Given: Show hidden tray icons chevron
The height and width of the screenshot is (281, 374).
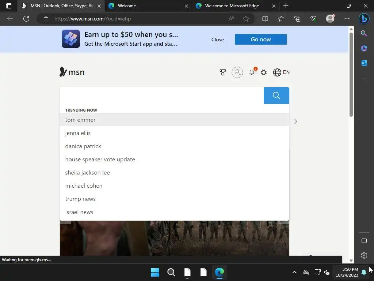Looking at the screenshot, I should 294,272.
